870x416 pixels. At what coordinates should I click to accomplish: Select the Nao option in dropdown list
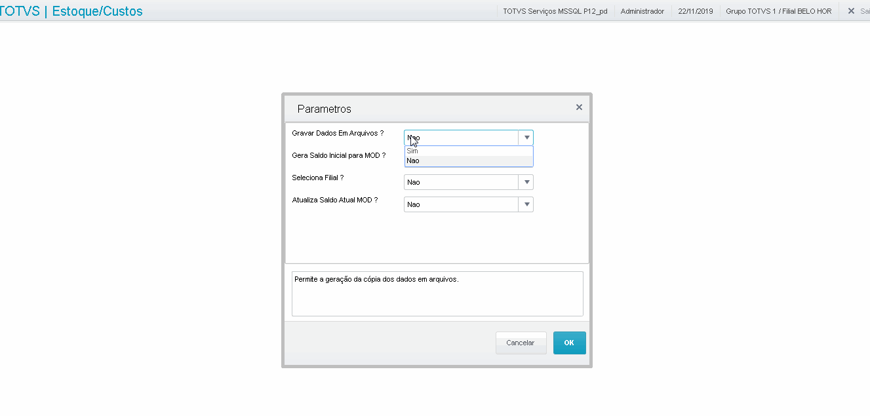coord(468,161)
